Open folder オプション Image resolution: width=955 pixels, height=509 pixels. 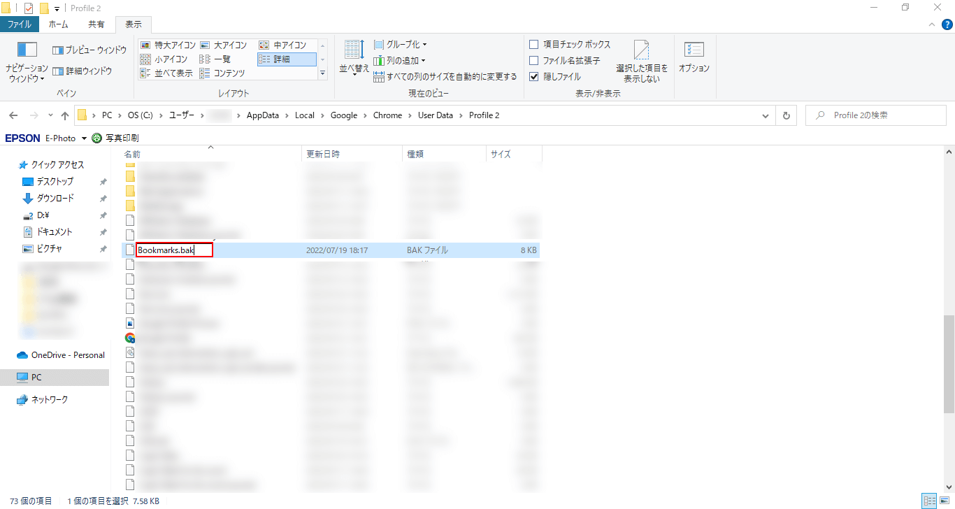(x=694, y=57)
